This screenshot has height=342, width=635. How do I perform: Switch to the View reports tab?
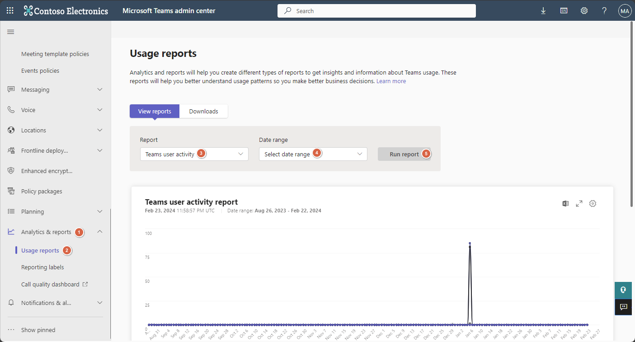click(x=155, y=111)
